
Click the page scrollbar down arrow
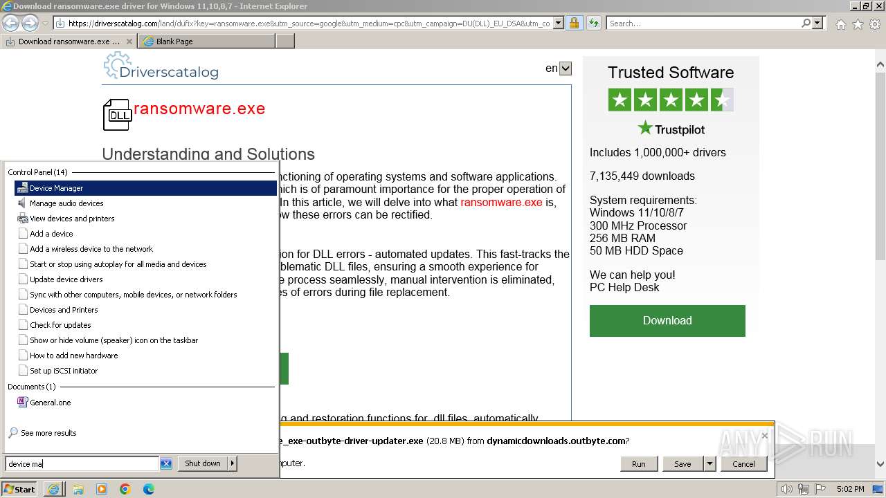(x=880, y=464)
